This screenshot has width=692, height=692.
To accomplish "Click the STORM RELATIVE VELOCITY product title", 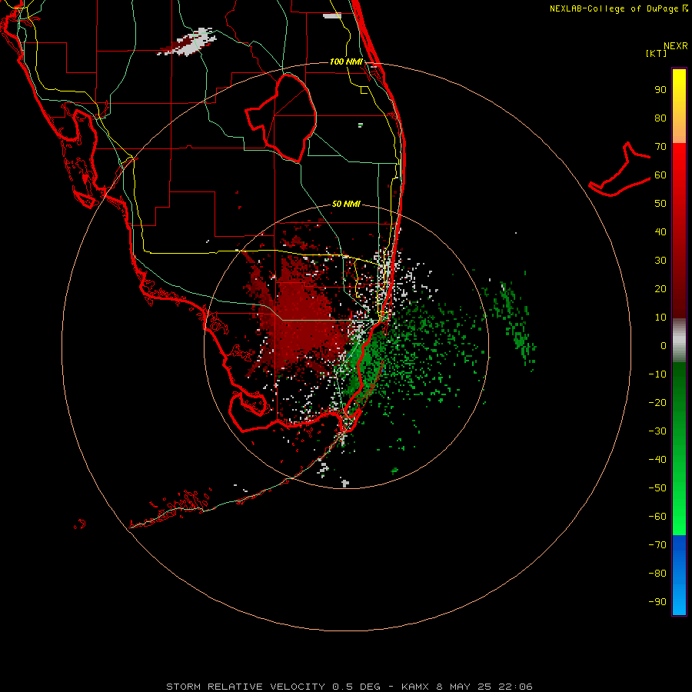I will (247, 687).
